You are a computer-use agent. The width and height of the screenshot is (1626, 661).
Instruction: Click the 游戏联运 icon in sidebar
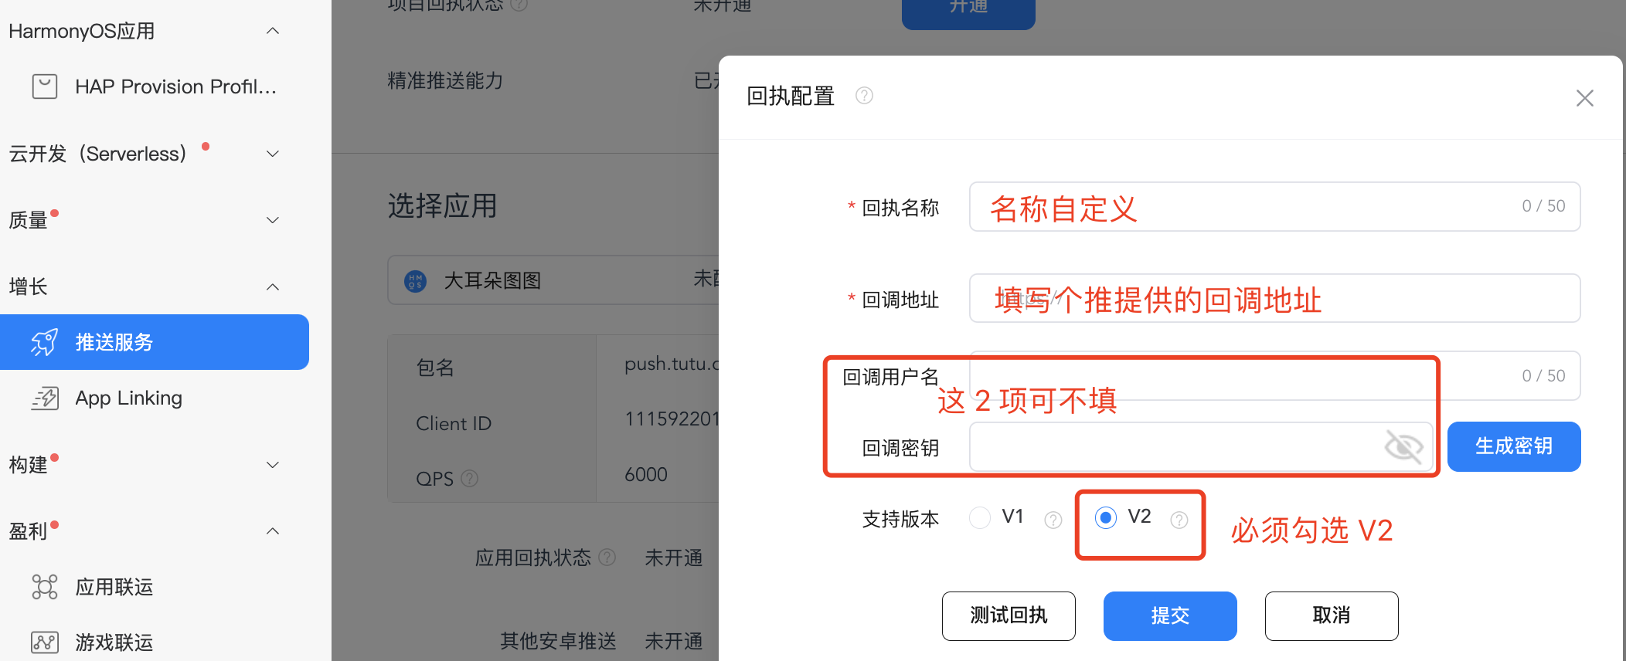click(45, 642)
